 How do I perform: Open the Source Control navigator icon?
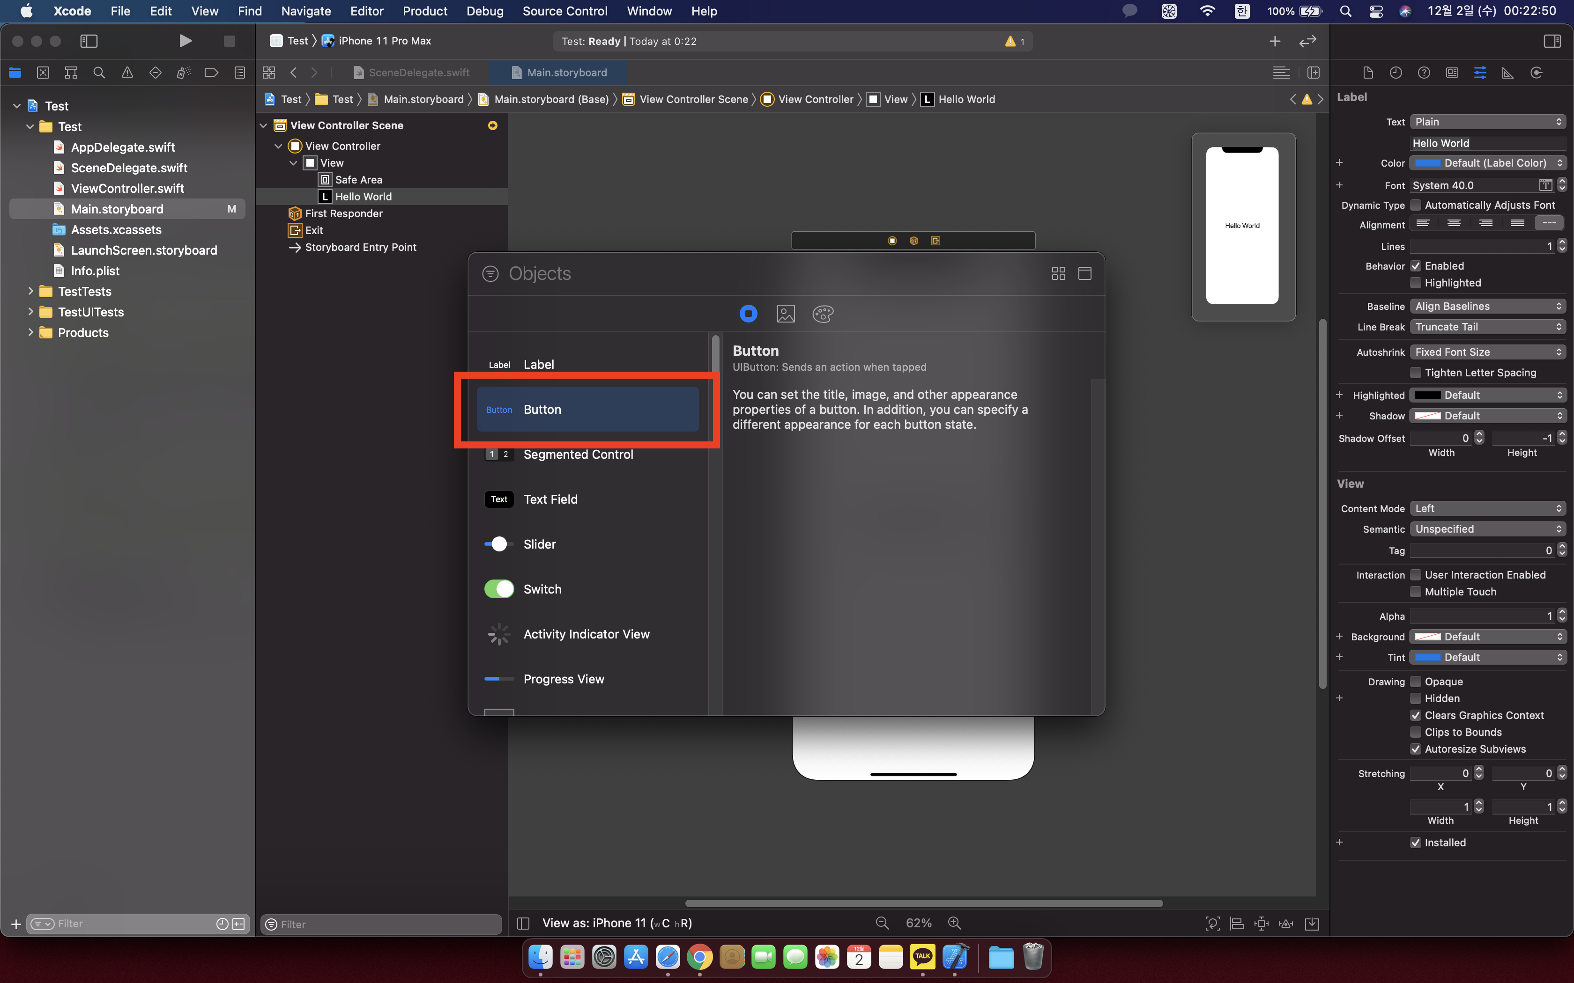[43, 73]
